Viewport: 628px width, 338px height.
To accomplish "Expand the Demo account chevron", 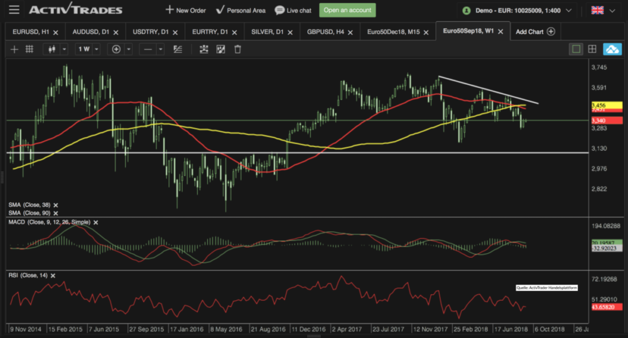I will coord(569,11).
